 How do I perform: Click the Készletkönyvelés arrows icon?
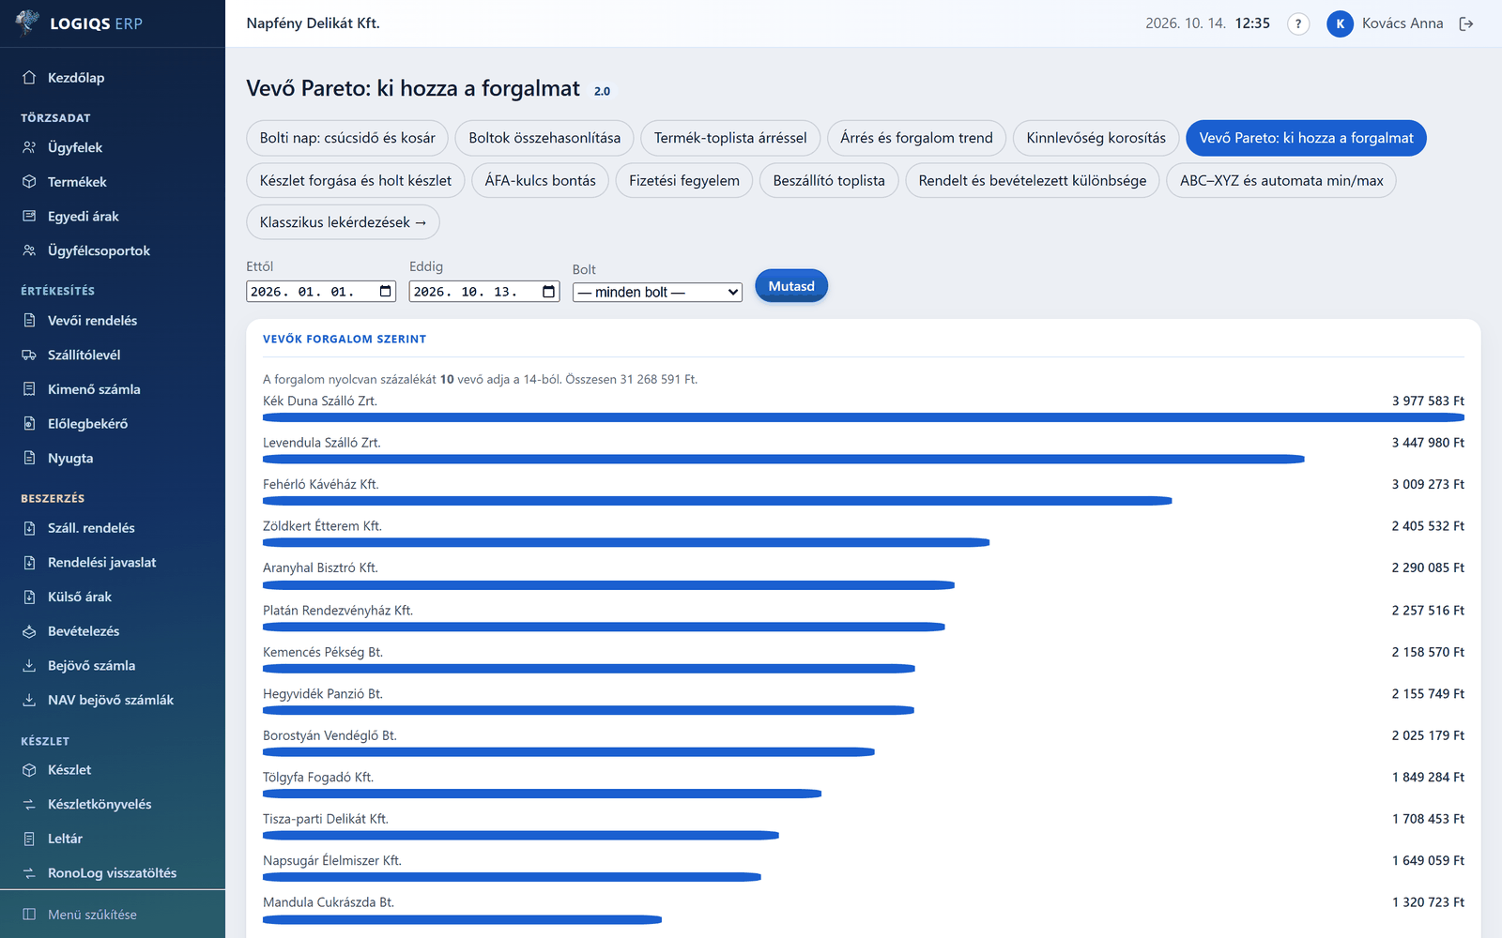(29, 805)
